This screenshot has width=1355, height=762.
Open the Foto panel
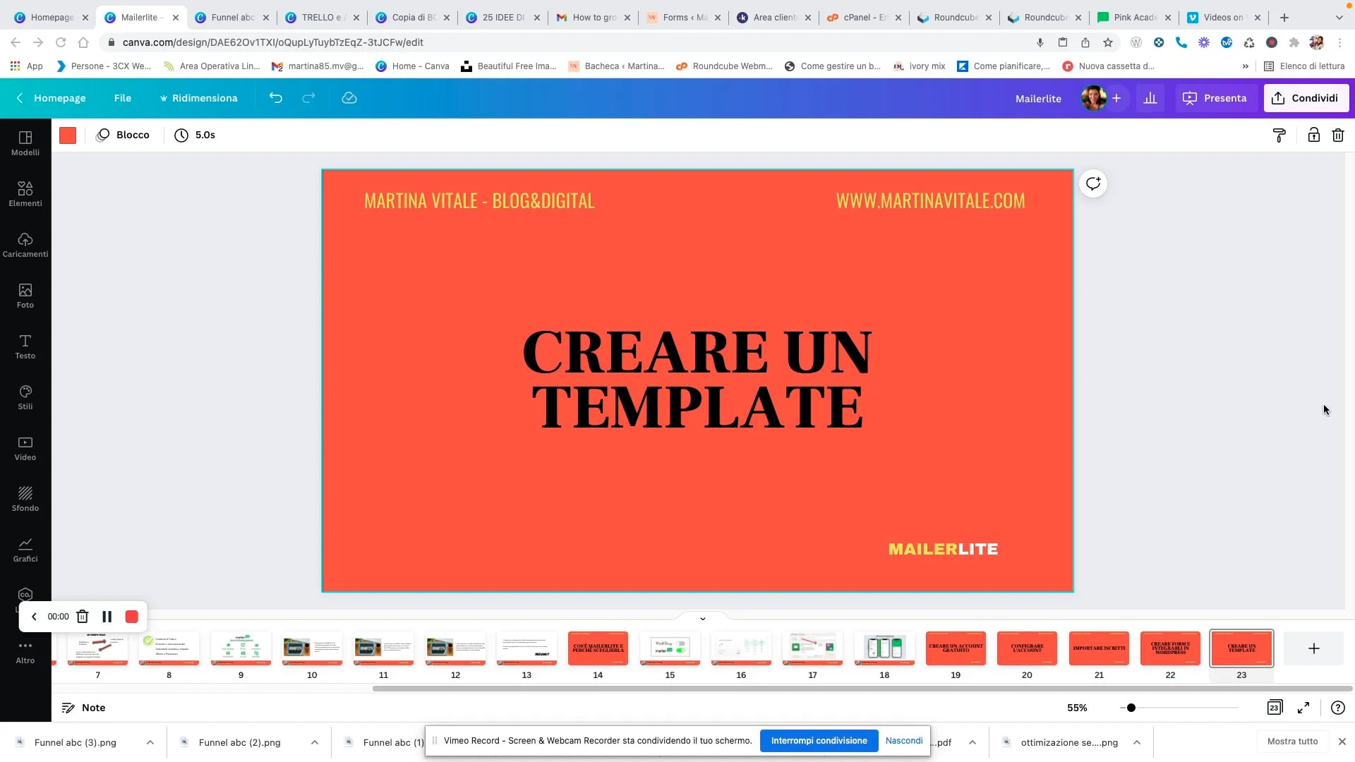tap(25, 296)
